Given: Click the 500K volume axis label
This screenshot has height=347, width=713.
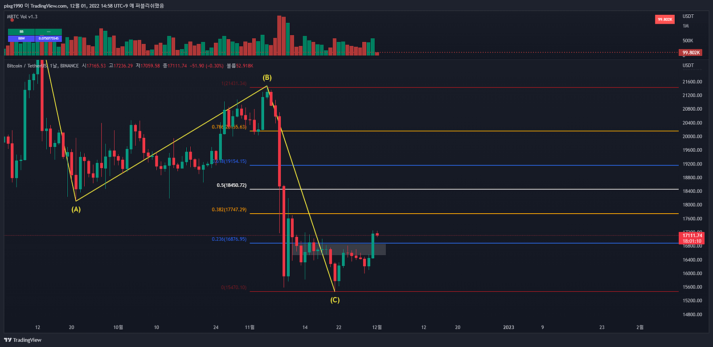Looking at the screenshot, I should pos(688,41).
